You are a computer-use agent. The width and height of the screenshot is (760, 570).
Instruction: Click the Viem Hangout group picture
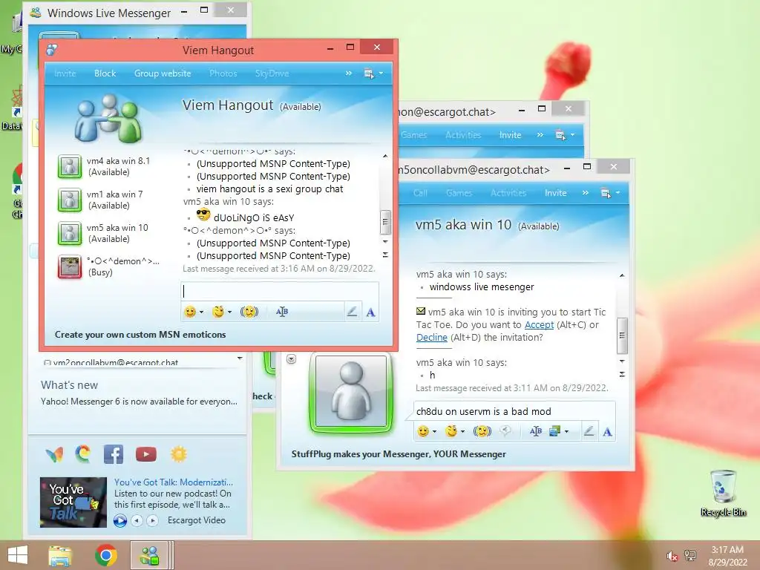tap(108, 119)
